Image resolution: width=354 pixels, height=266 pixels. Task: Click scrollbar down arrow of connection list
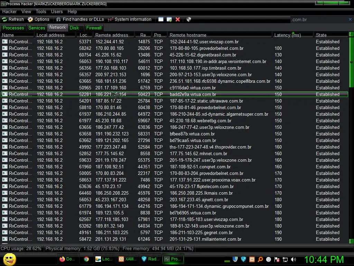pyautogui.click(x=351, y=241)
